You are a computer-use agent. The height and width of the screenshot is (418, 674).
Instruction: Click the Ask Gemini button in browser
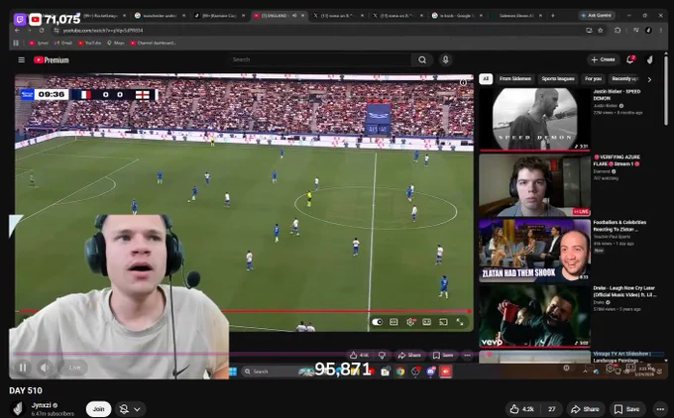[x=598, y=16]
